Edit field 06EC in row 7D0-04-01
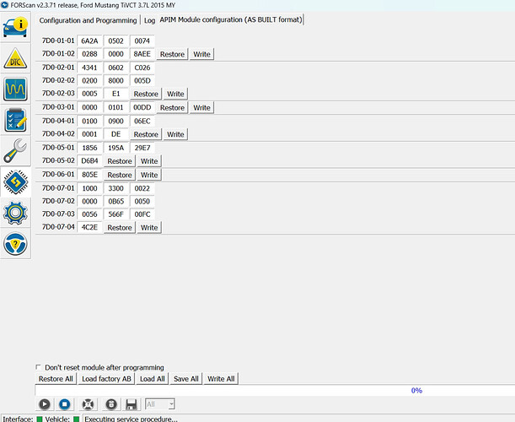The width and height of the screenshot is (515, 422). click(x=142, y=121)
